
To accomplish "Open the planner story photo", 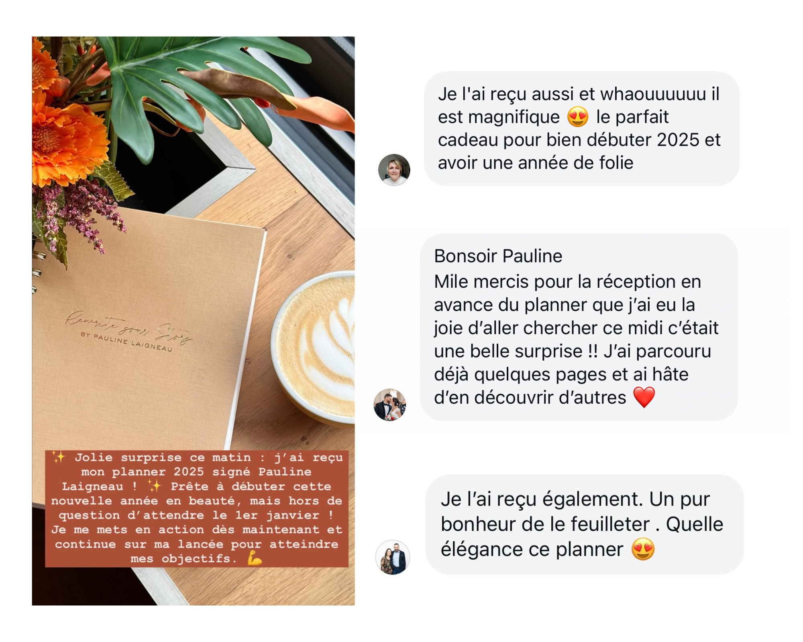I will click(x=193, y=321).
